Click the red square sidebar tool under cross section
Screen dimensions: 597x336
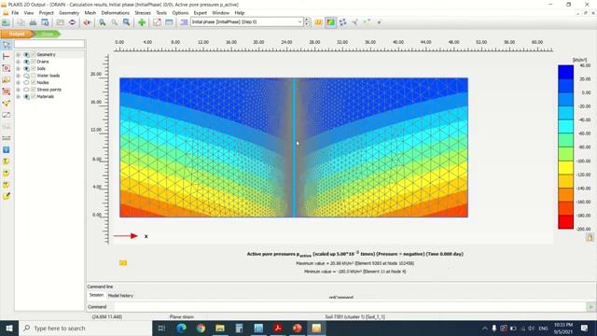coord(7,68)
